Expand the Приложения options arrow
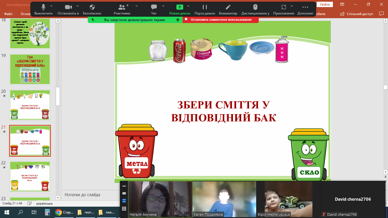Viewport: 388px width, 218px height. click(292, 6)
